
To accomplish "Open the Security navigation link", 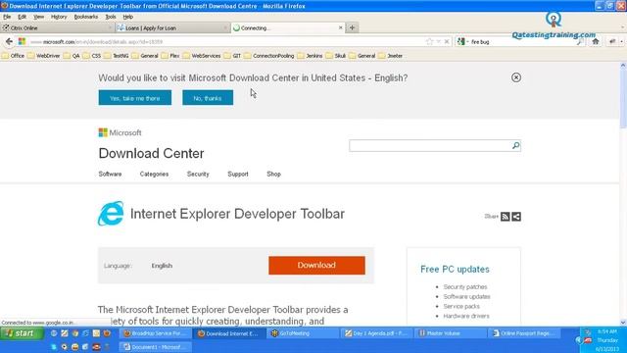I will pos(198,175).
